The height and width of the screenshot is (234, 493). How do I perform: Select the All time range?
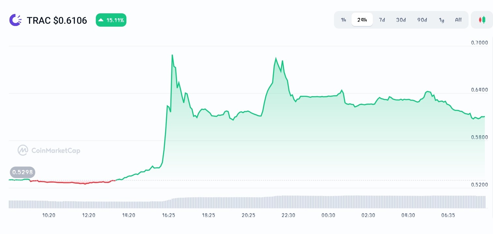458,20
